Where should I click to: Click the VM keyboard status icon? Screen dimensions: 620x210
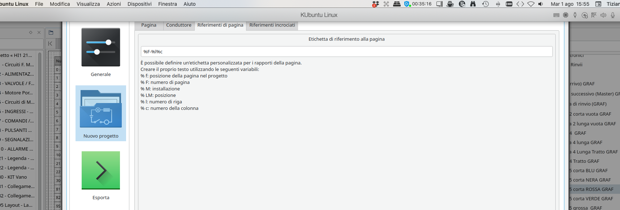point(556,15)
